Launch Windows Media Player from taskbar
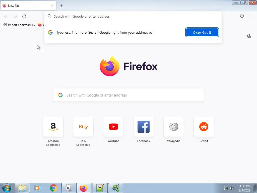 coord(38,188)
